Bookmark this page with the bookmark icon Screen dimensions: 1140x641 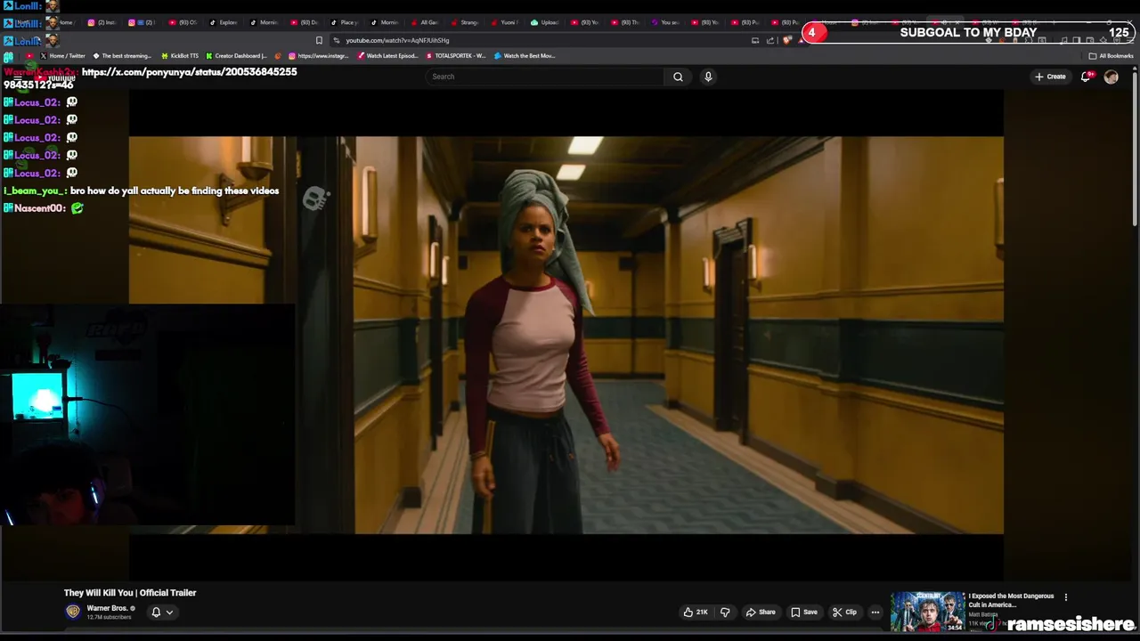tap(319, 40)
